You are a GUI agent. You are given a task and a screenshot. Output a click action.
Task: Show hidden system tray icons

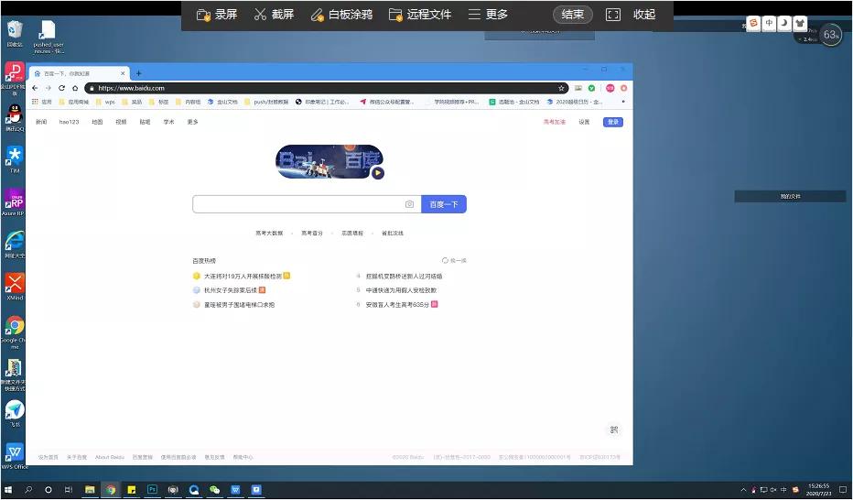click(x=744, y=490)
